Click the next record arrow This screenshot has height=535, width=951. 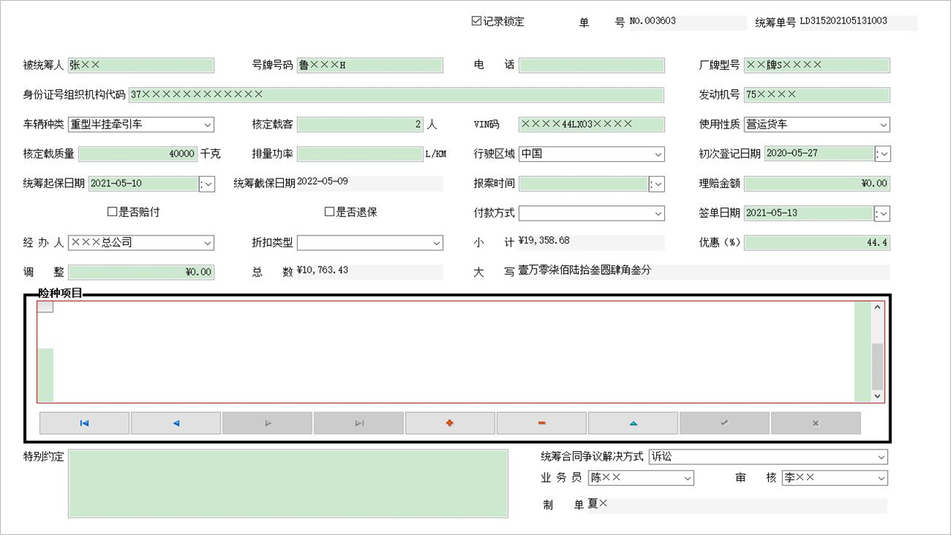click(x=267, y=422)
